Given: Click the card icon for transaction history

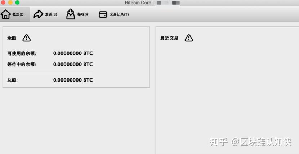Looking at the screenshot, I should 103,14.
